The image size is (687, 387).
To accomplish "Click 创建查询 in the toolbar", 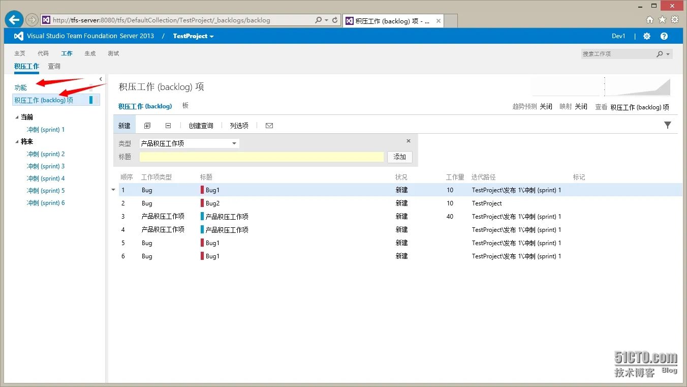I will coord(201,126).
